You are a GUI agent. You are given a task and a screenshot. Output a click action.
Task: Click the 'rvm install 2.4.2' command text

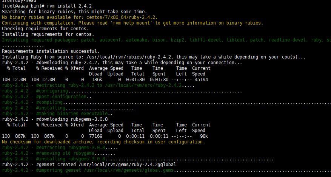point(69,6)
